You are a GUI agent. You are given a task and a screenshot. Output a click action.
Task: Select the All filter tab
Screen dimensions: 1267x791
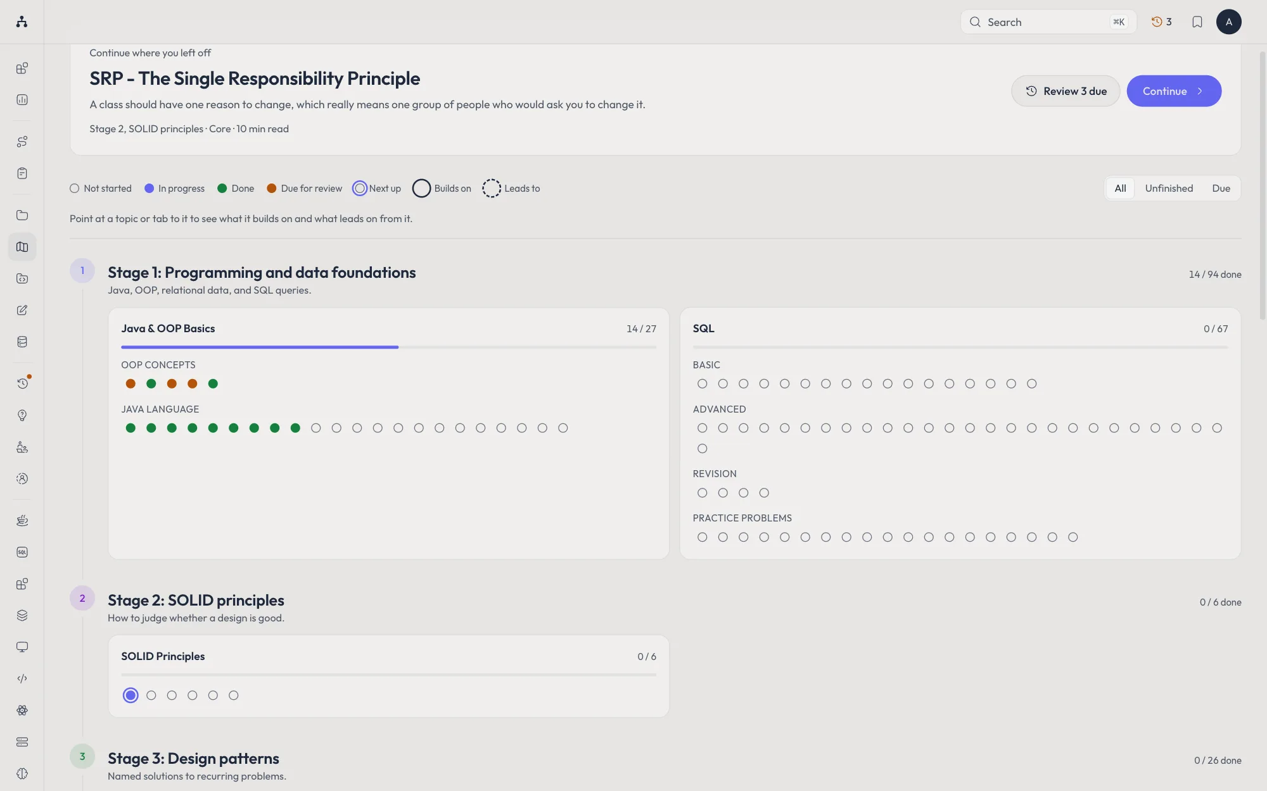pos(1120,189)
